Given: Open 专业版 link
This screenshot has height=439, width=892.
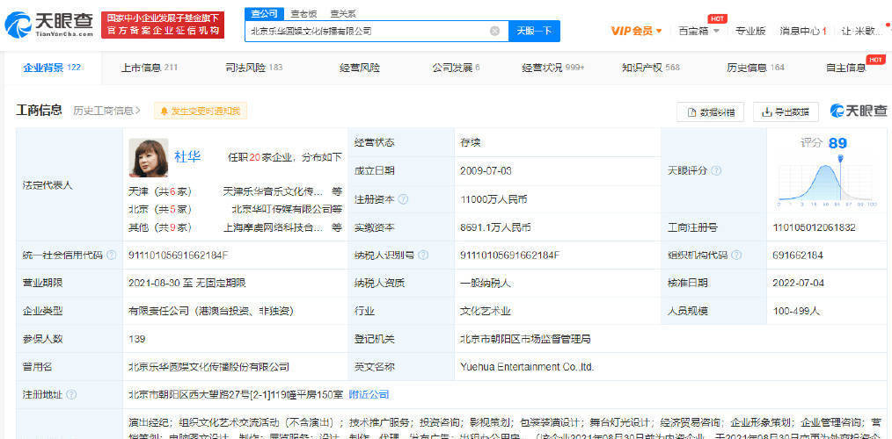Looking at the screenshot, I should click(750, 31).
